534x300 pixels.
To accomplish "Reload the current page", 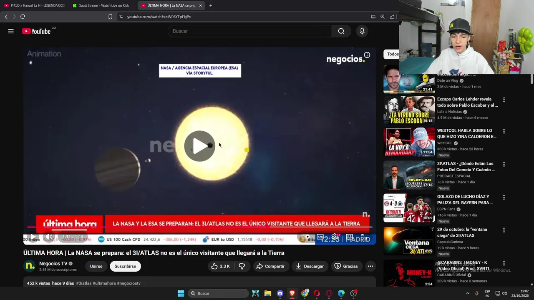I will pos(23,17).
